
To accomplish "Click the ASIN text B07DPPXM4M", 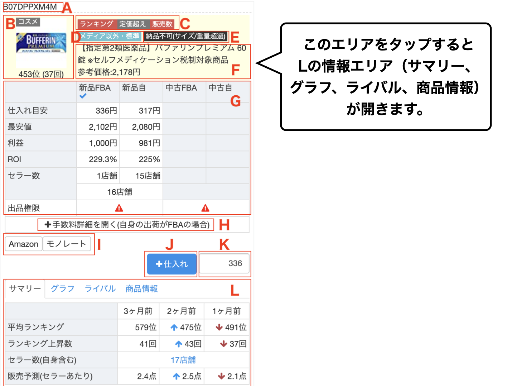I will [30, 7].
